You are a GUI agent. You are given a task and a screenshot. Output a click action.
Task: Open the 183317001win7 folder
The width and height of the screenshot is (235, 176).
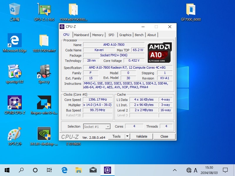[44, 43]
